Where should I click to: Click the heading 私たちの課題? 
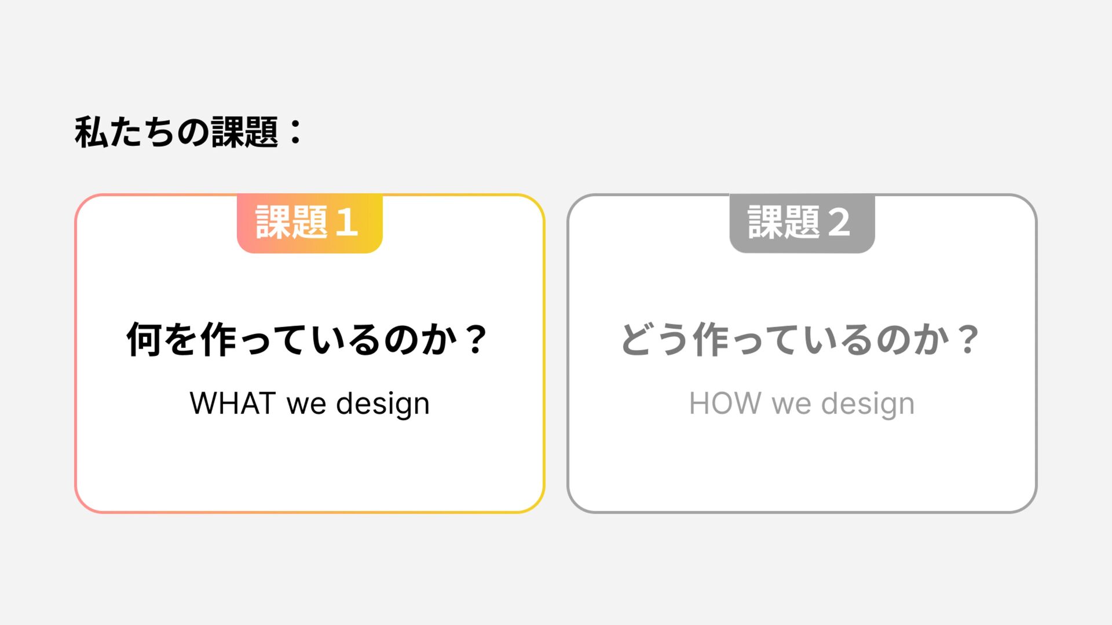[x=188, y=132]
